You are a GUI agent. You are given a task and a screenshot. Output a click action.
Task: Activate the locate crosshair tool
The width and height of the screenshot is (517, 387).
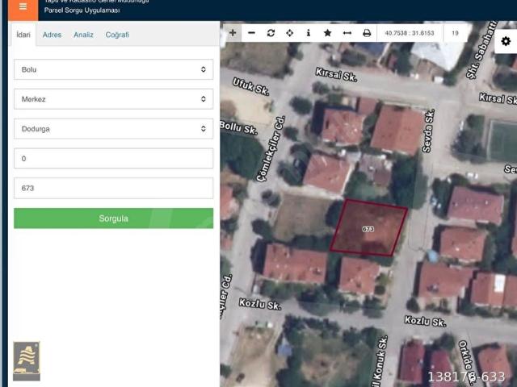pos(289,32)
